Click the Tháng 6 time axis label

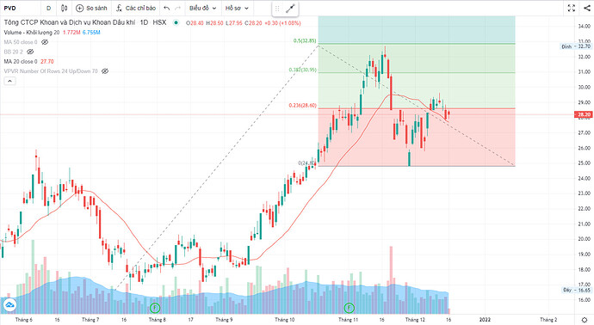pyautogui.click(x=24, y=320)
